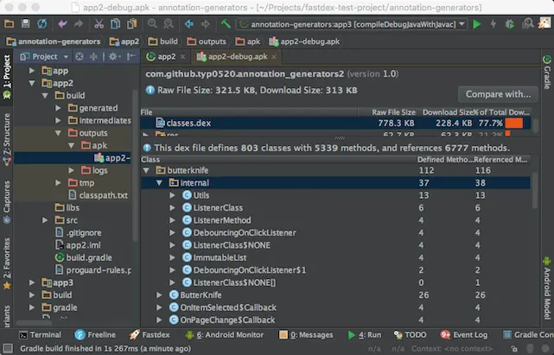Screen dimensions: 554x355
Task: Click the Compare with... button
Action: point(498,94)
